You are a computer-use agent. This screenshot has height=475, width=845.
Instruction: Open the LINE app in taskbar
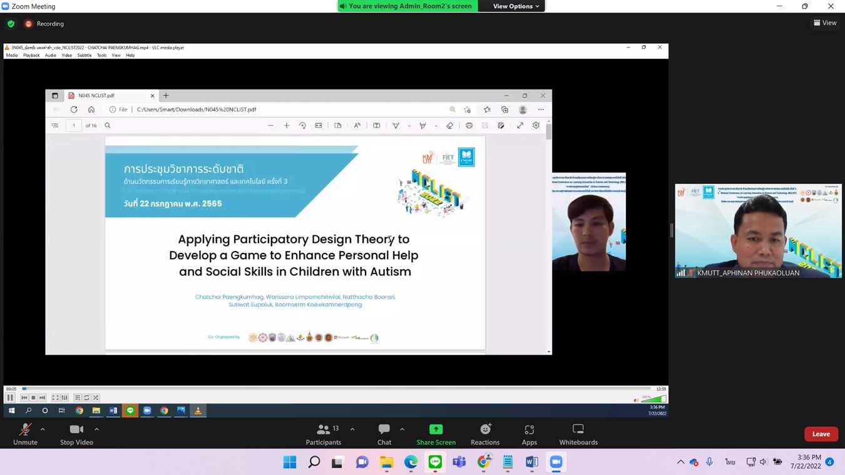[435, 462]
